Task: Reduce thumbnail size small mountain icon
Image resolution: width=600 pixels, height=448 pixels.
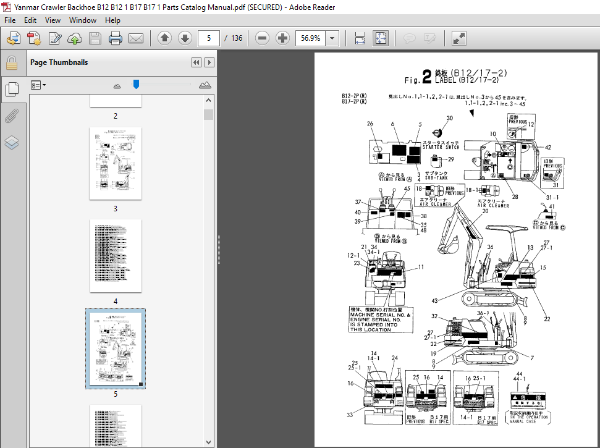Action: 117,86
